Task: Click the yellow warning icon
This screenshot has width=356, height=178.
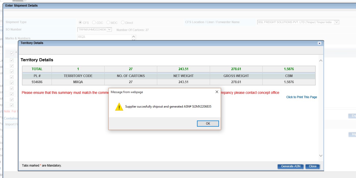Action: pos(119,107)
